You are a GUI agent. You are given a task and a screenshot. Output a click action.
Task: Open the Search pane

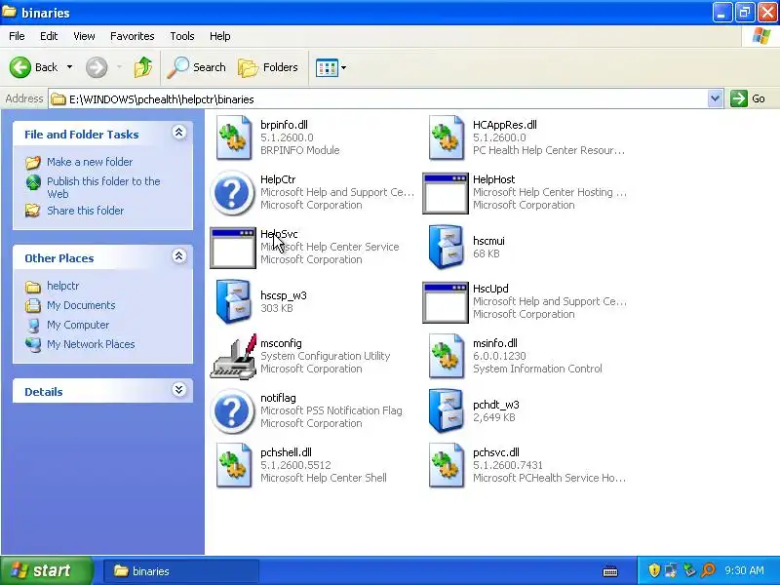click(196, 67)
